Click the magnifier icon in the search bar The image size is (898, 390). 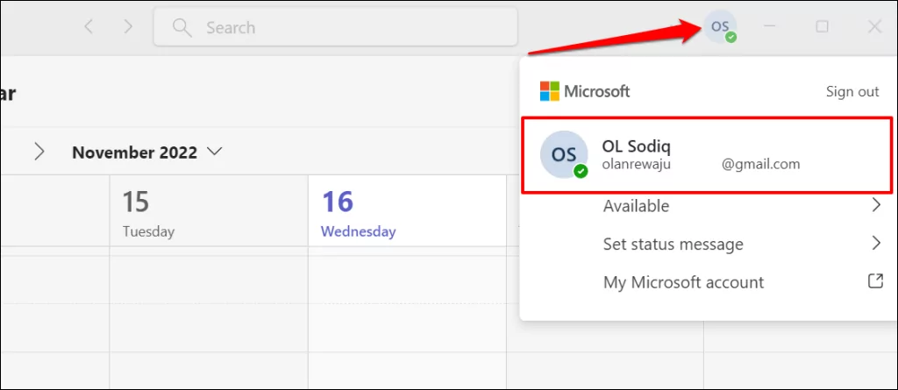coord(182,28)
